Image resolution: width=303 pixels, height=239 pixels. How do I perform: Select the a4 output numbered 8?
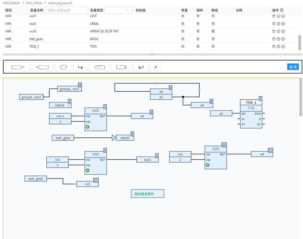pyautogui.click(x=202, y=105)
